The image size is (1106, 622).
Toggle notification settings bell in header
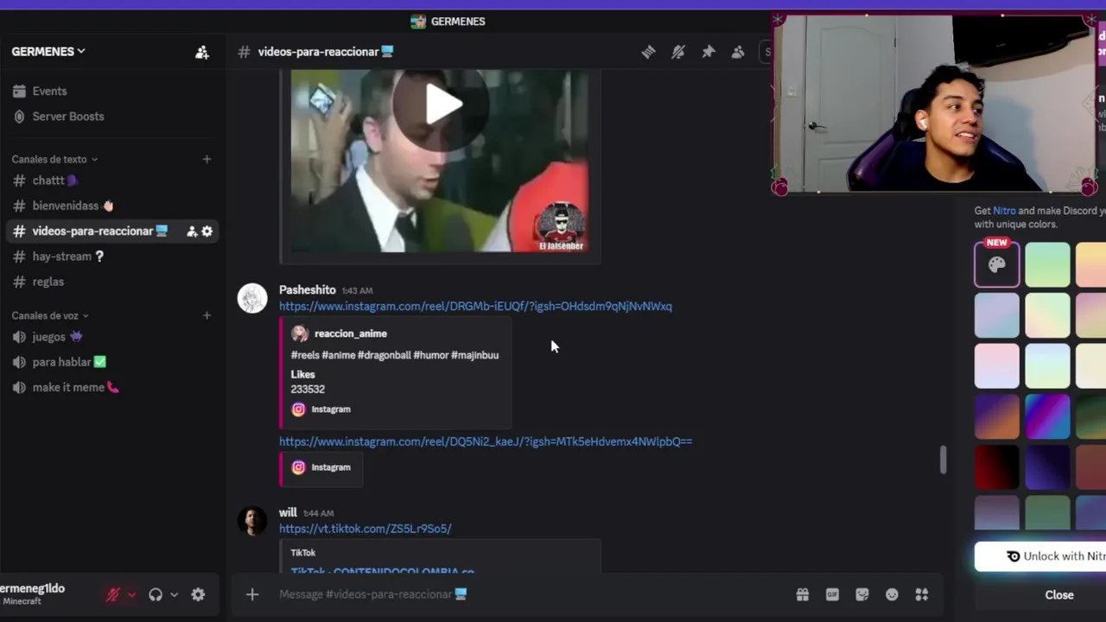click(x=678, y=52)
